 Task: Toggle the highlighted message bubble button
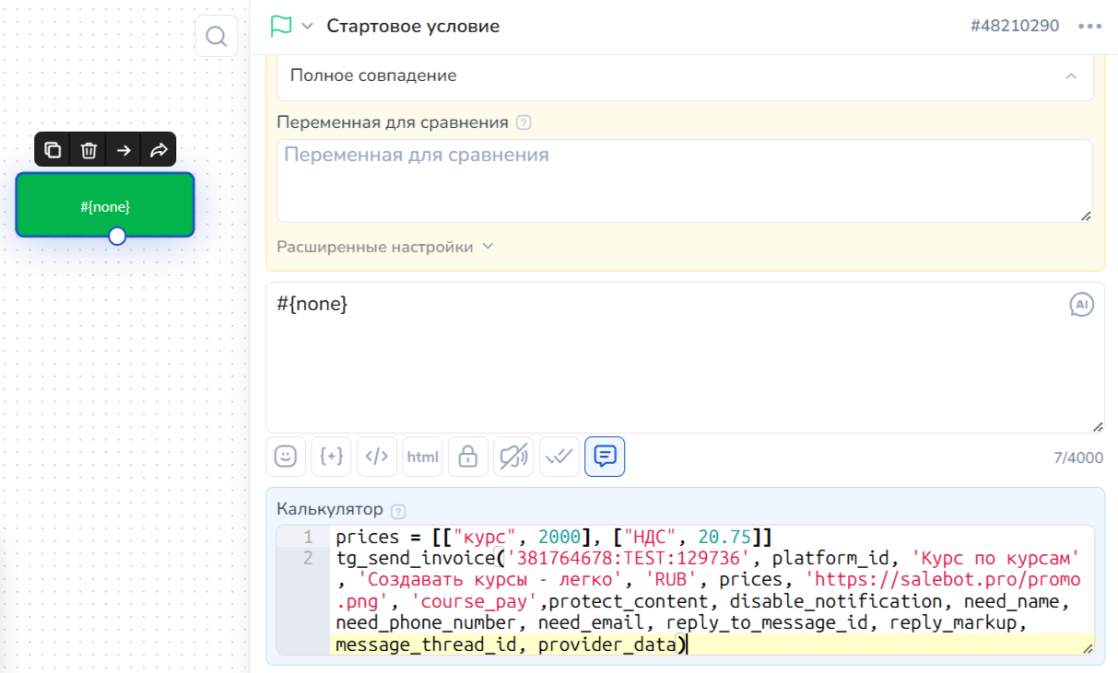pos(605,457)
